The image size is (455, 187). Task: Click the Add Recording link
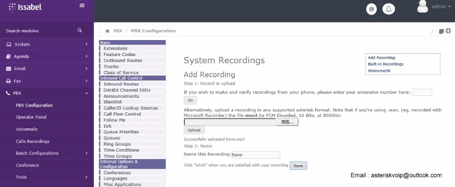tap(381, 58)
